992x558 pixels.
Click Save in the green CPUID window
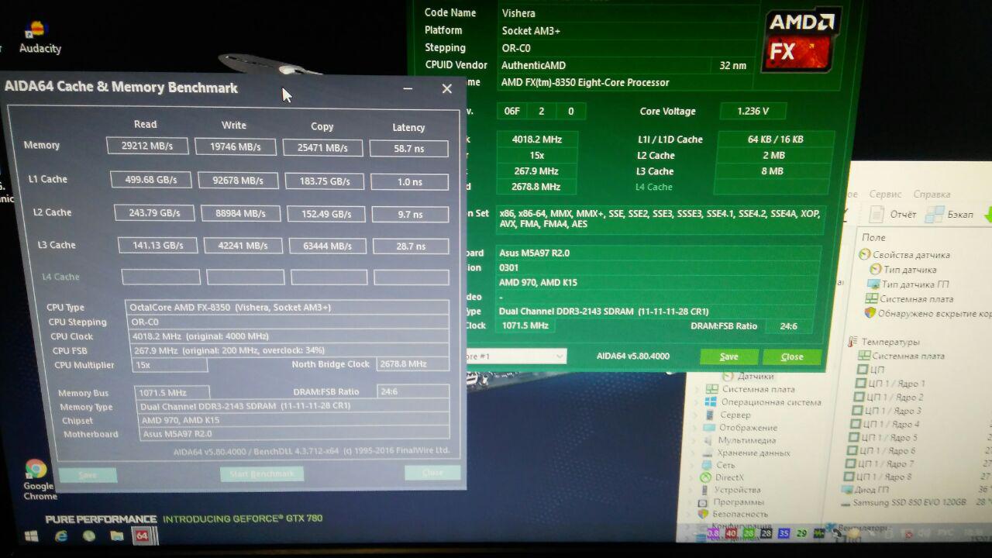[728, 356]
